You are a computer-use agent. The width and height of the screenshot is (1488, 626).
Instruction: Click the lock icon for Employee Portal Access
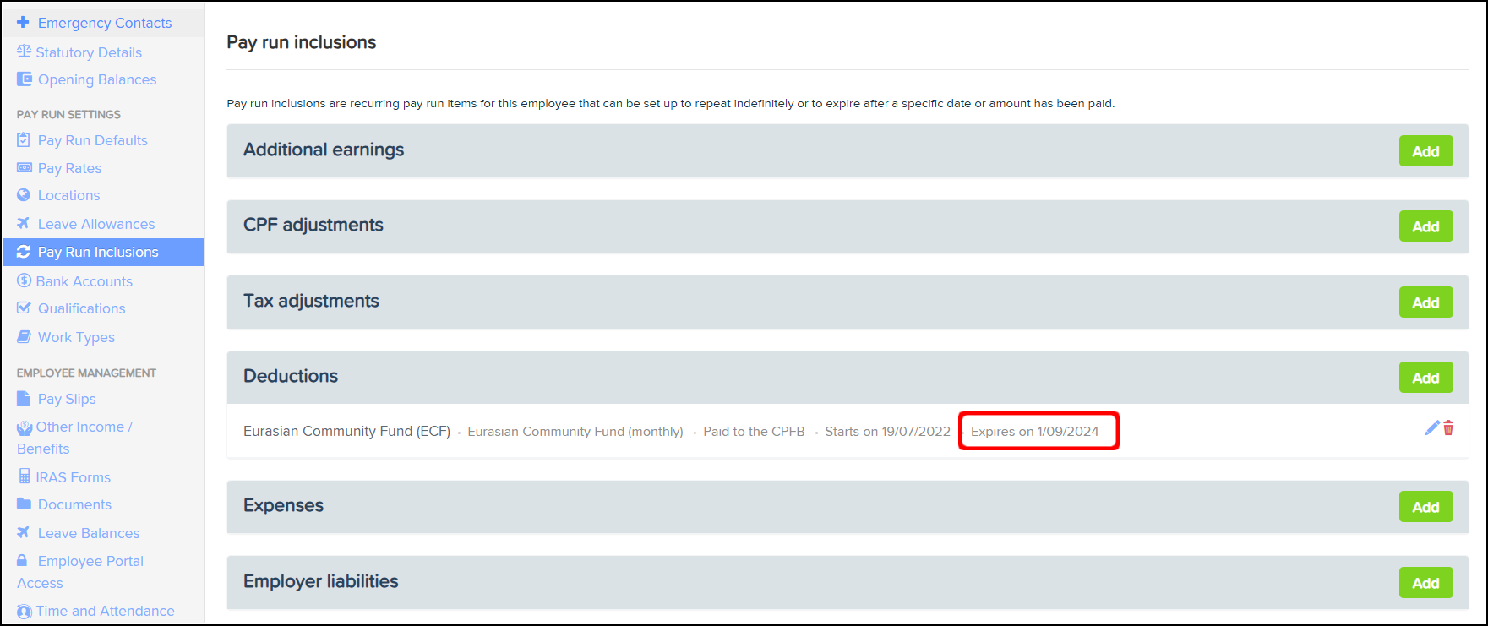pos(23,560)
